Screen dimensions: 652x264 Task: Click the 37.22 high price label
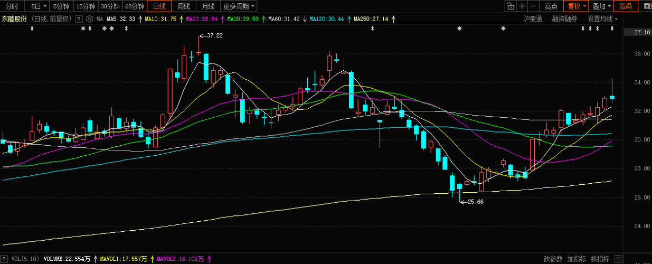(x=214, y=35)
